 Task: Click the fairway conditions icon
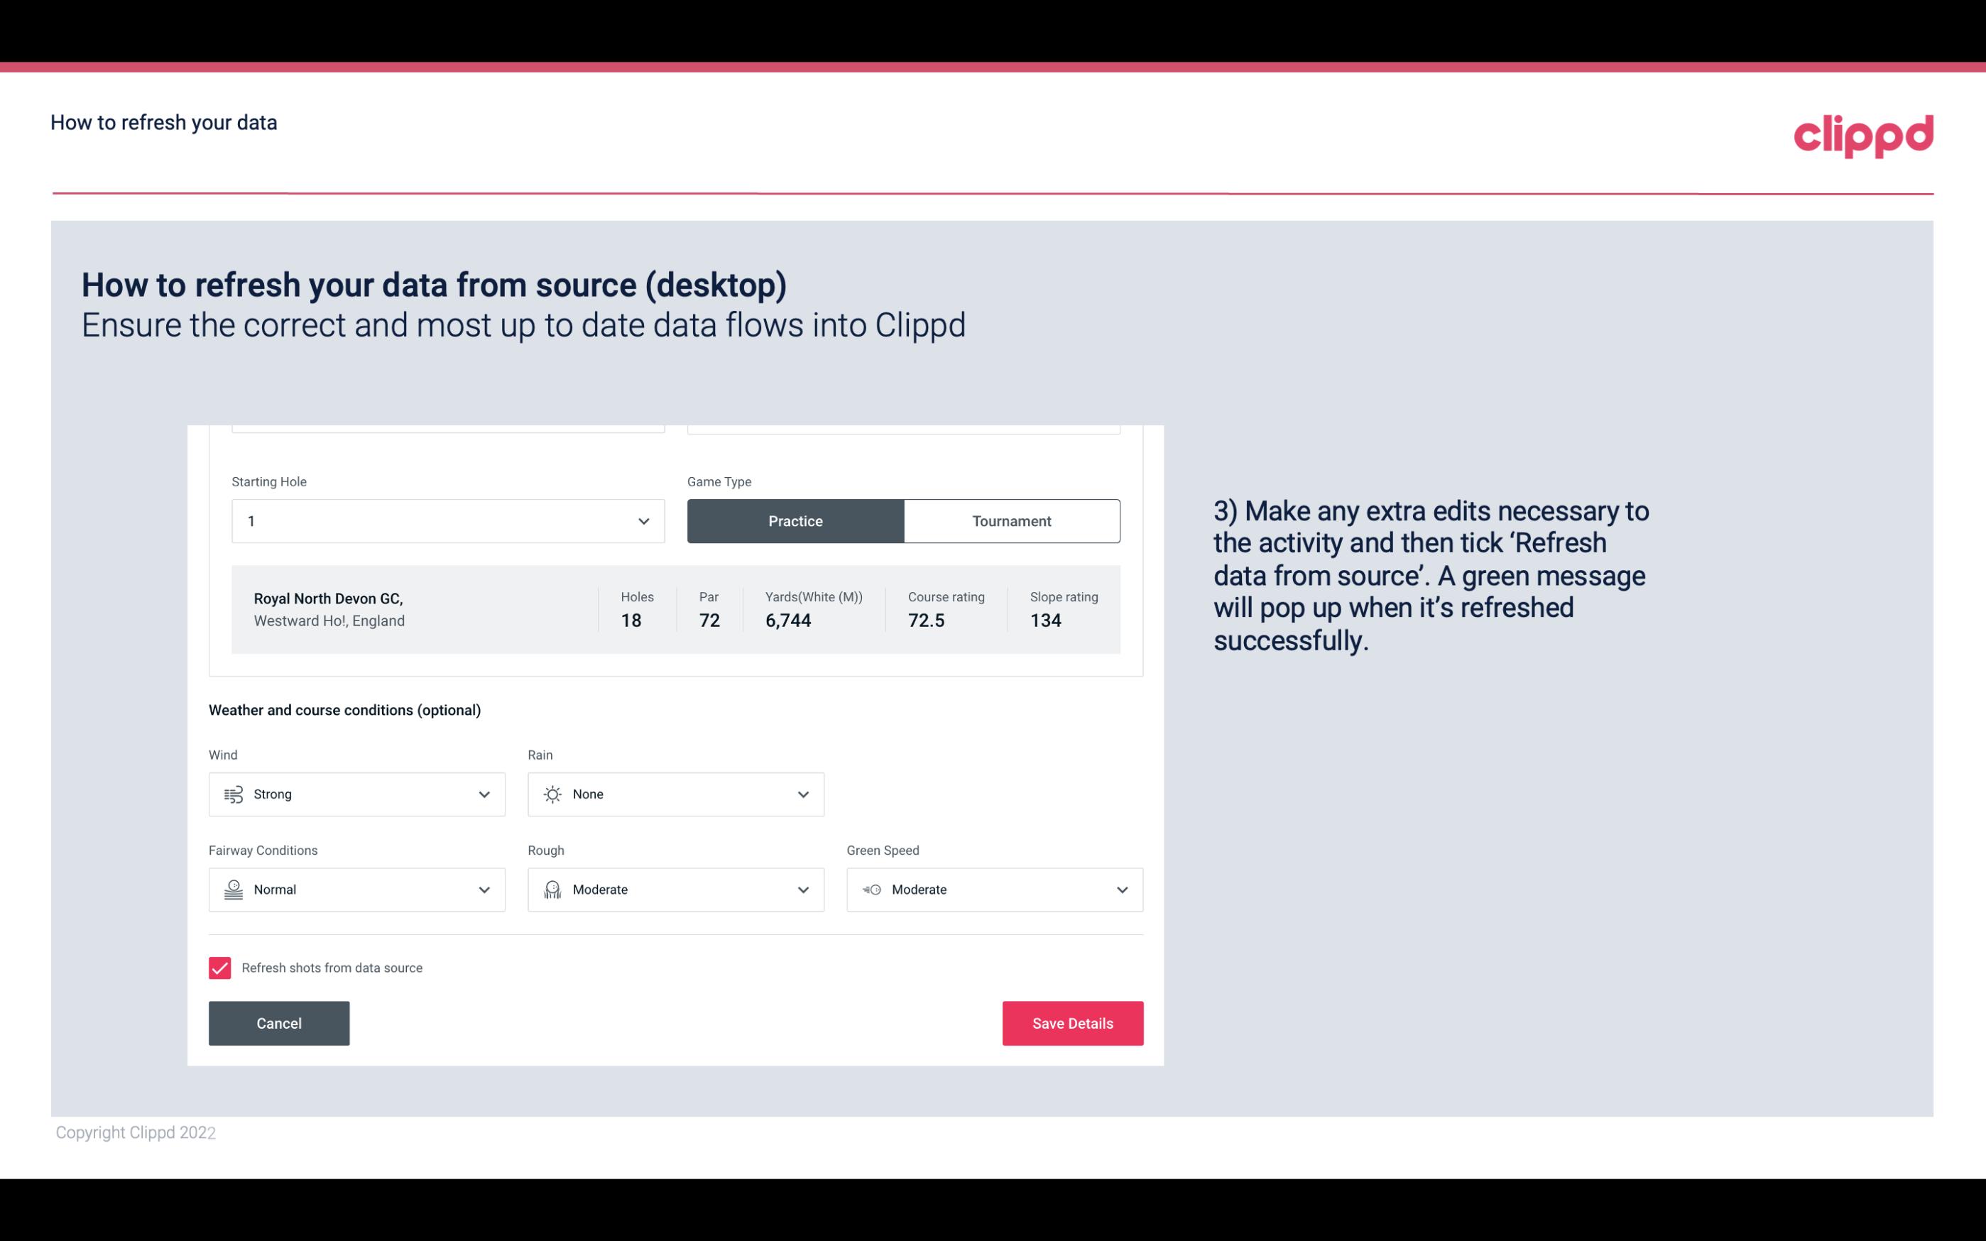[x=233, y=888]
